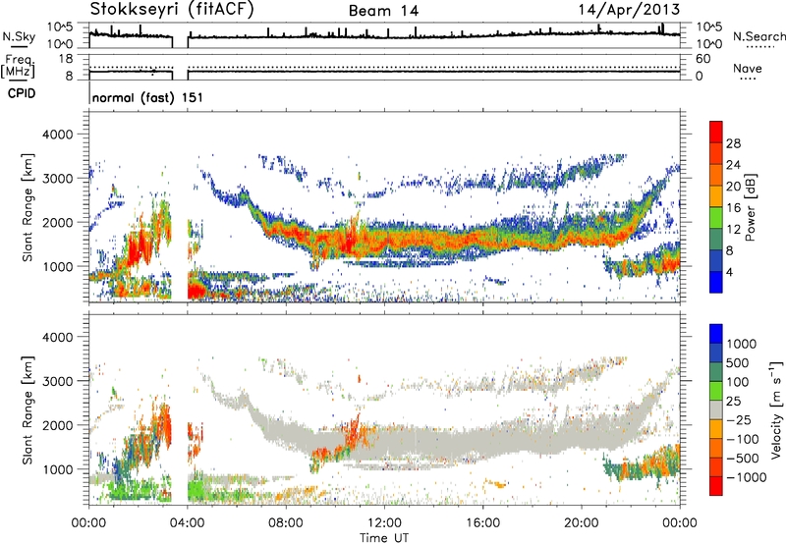
Task: Click the '20:00' time axis tick label
Action: (581, 523)
